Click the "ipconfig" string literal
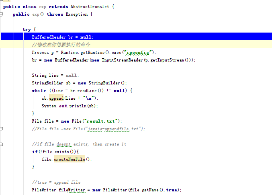Image resolution: width=272 pixels, height=195 pixels. 138,52
